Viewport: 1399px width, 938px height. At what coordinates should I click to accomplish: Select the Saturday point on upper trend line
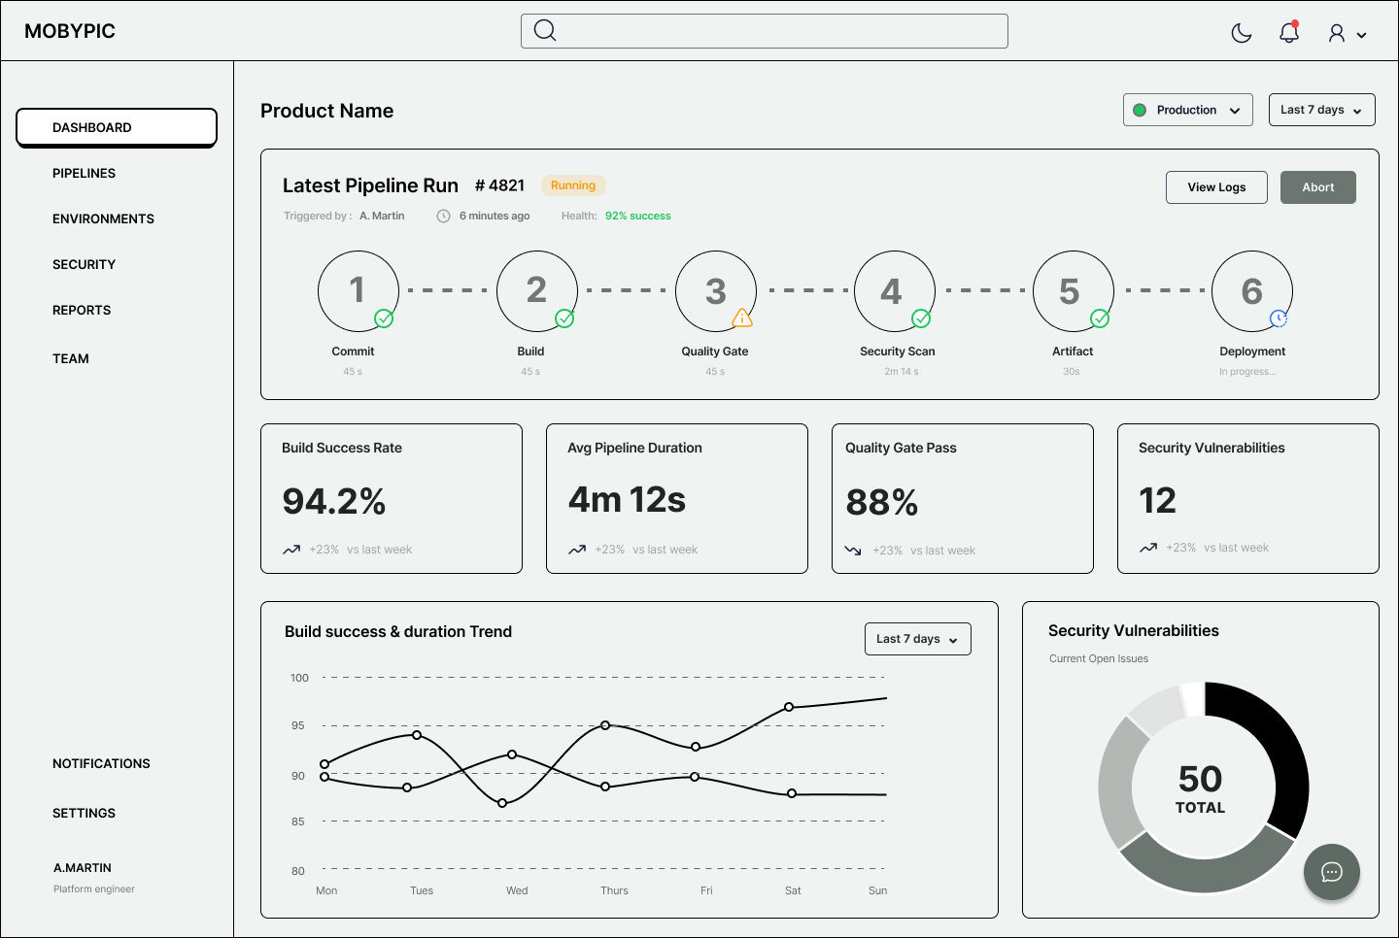tap(789, 707)
